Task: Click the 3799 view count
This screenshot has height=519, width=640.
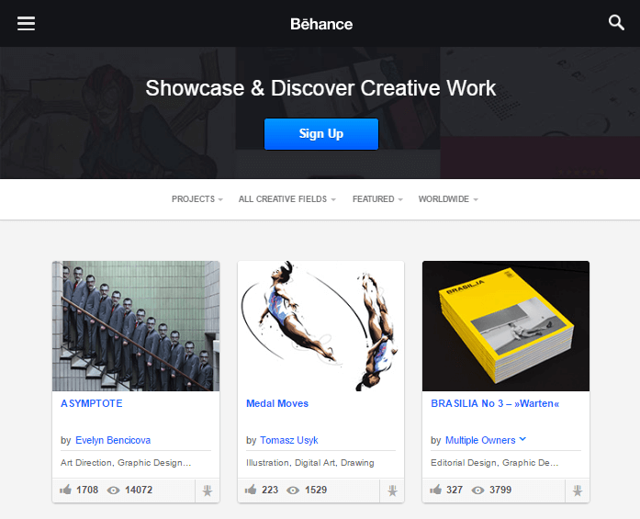Action: pos(500,490)
